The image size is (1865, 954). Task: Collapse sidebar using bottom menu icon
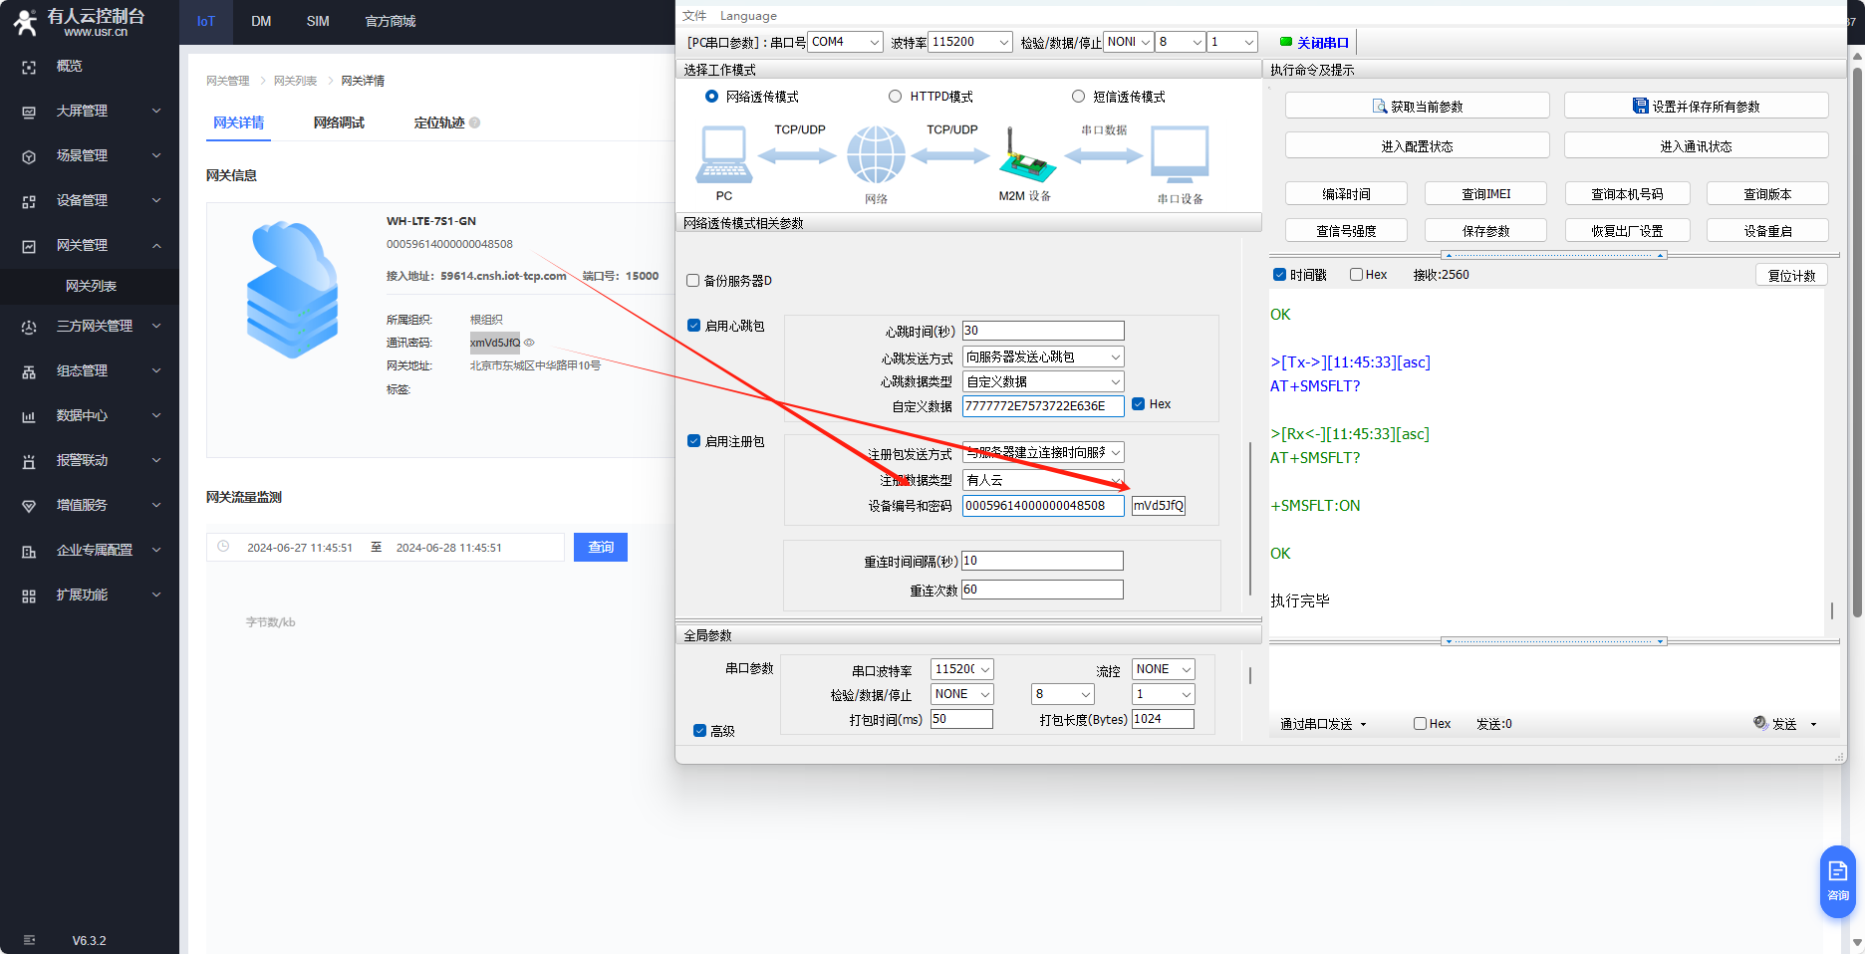[x=29, y=940]
